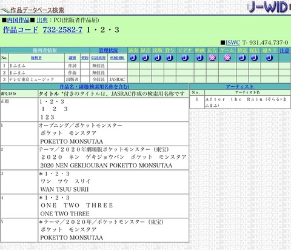
Task: Click ＊テーマ／２０２０年／ポケットモンスター（東宝） title
Action: (101, 222)
